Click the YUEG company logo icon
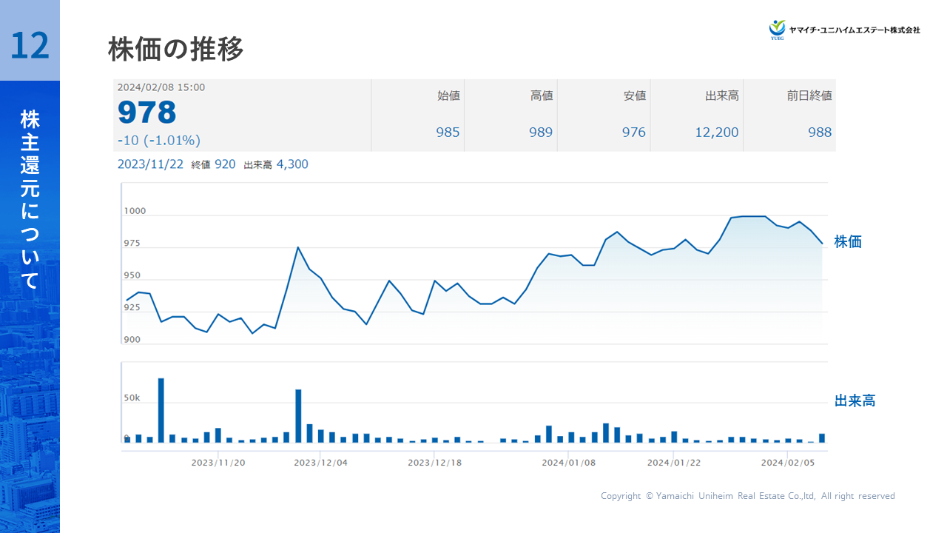 pos(777,29)
